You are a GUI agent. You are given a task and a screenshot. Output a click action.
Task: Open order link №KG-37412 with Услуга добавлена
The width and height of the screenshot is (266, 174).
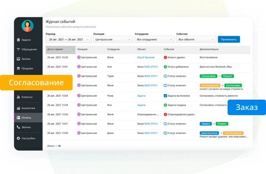click(x=150, y=67)
